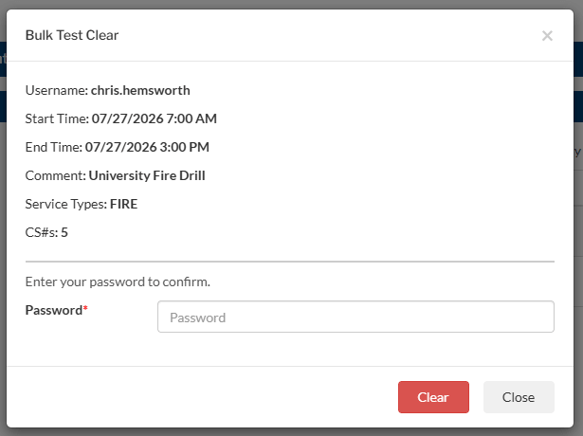Click the Bulk Test Clear title
Viewport: 583px width, 436px height.
point(72,35)
